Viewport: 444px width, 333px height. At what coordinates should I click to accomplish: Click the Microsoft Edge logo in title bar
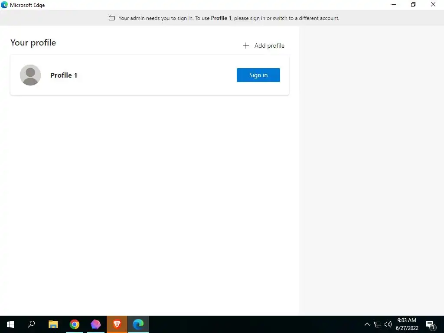click(x=4, y=5)
